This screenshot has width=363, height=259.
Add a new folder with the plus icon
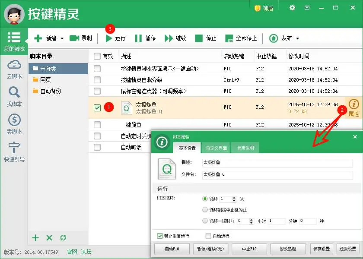pos(35,238)
